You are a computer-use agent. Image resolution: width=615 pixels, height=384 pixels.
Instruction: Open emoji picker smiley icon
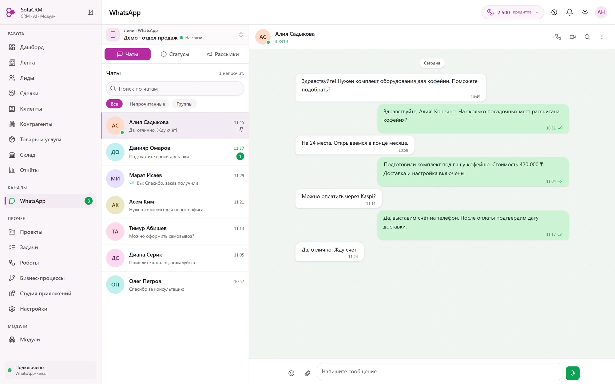(291, 373)
